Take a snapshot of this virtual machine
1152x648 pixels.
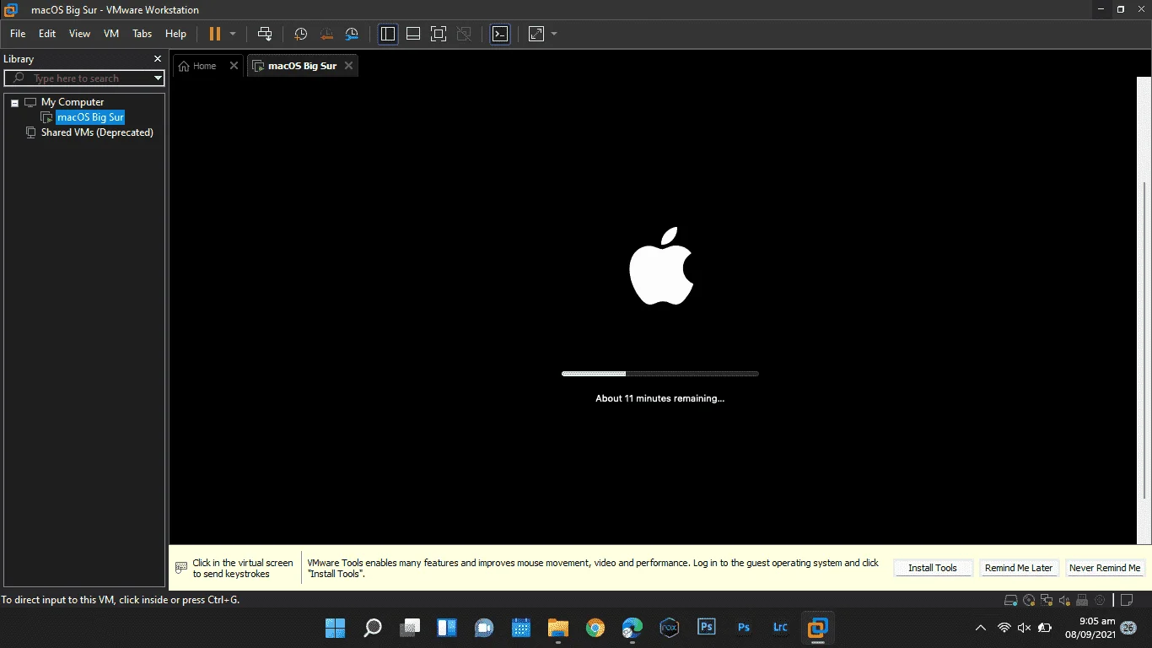point(300,34)
